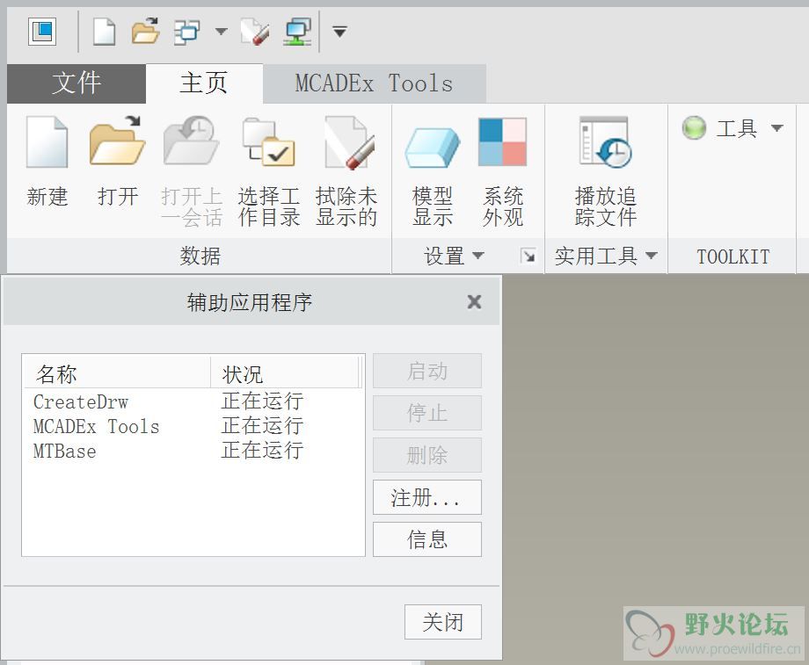Click the small erase-not-displayed icon in quick access toolbar
This screenshot has width=809, height=665.
tap(255, 32)
